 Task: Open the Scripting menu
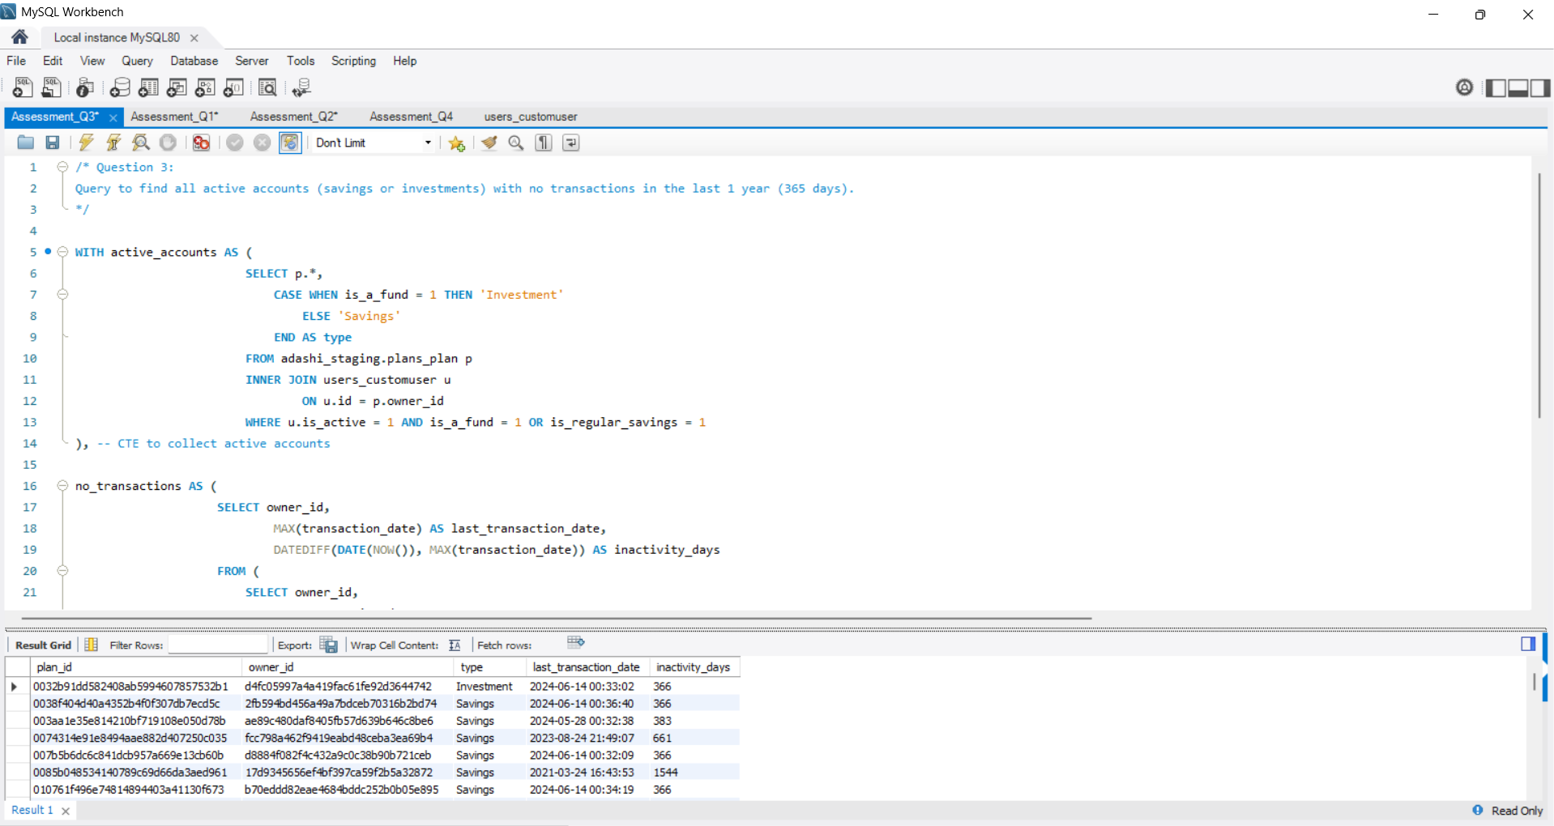[353, 61]
